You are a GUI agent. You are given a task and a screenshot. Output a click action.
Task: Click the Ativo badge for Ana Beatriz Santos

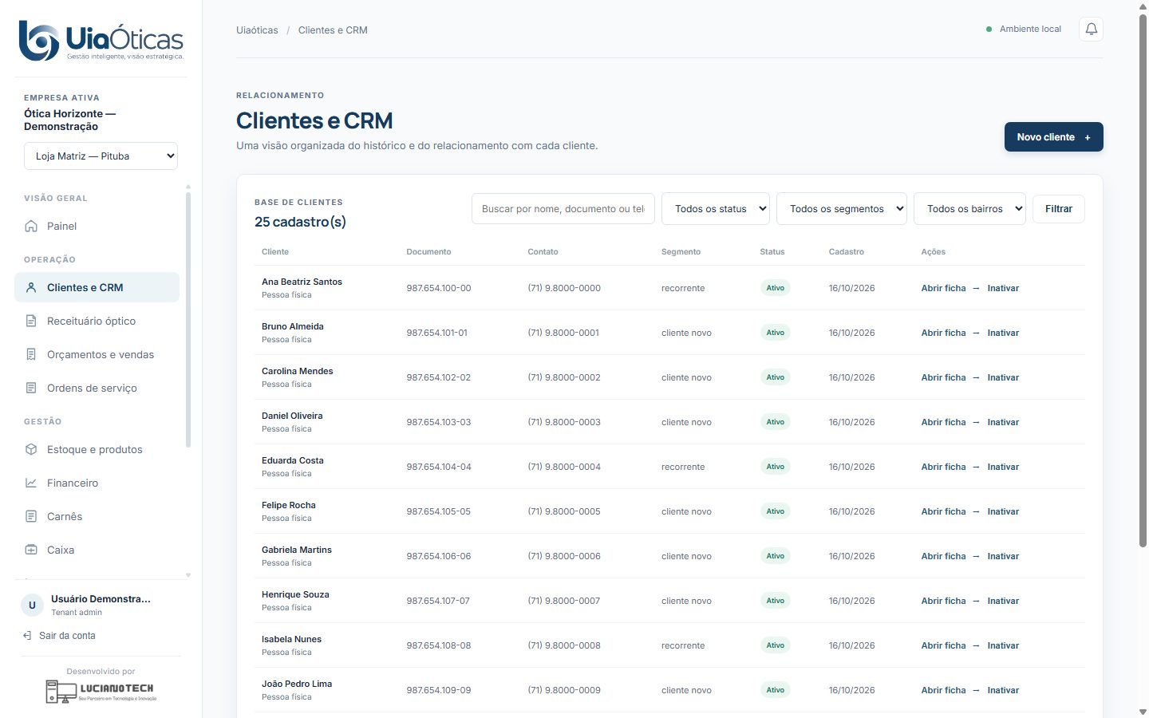(x=776, y=288)
